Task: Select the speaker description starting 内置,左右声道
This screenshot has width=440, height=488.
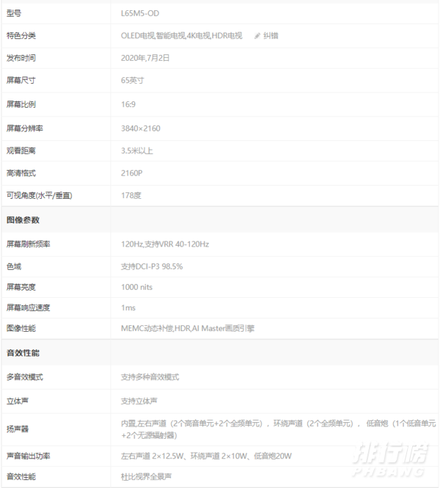Action: click(x=279, y=429)
